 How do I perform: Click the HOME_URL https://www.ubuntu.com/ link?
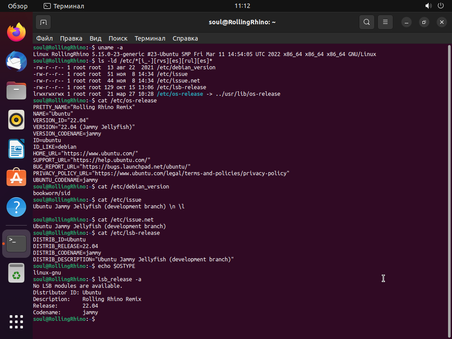(x=99, y=153)
